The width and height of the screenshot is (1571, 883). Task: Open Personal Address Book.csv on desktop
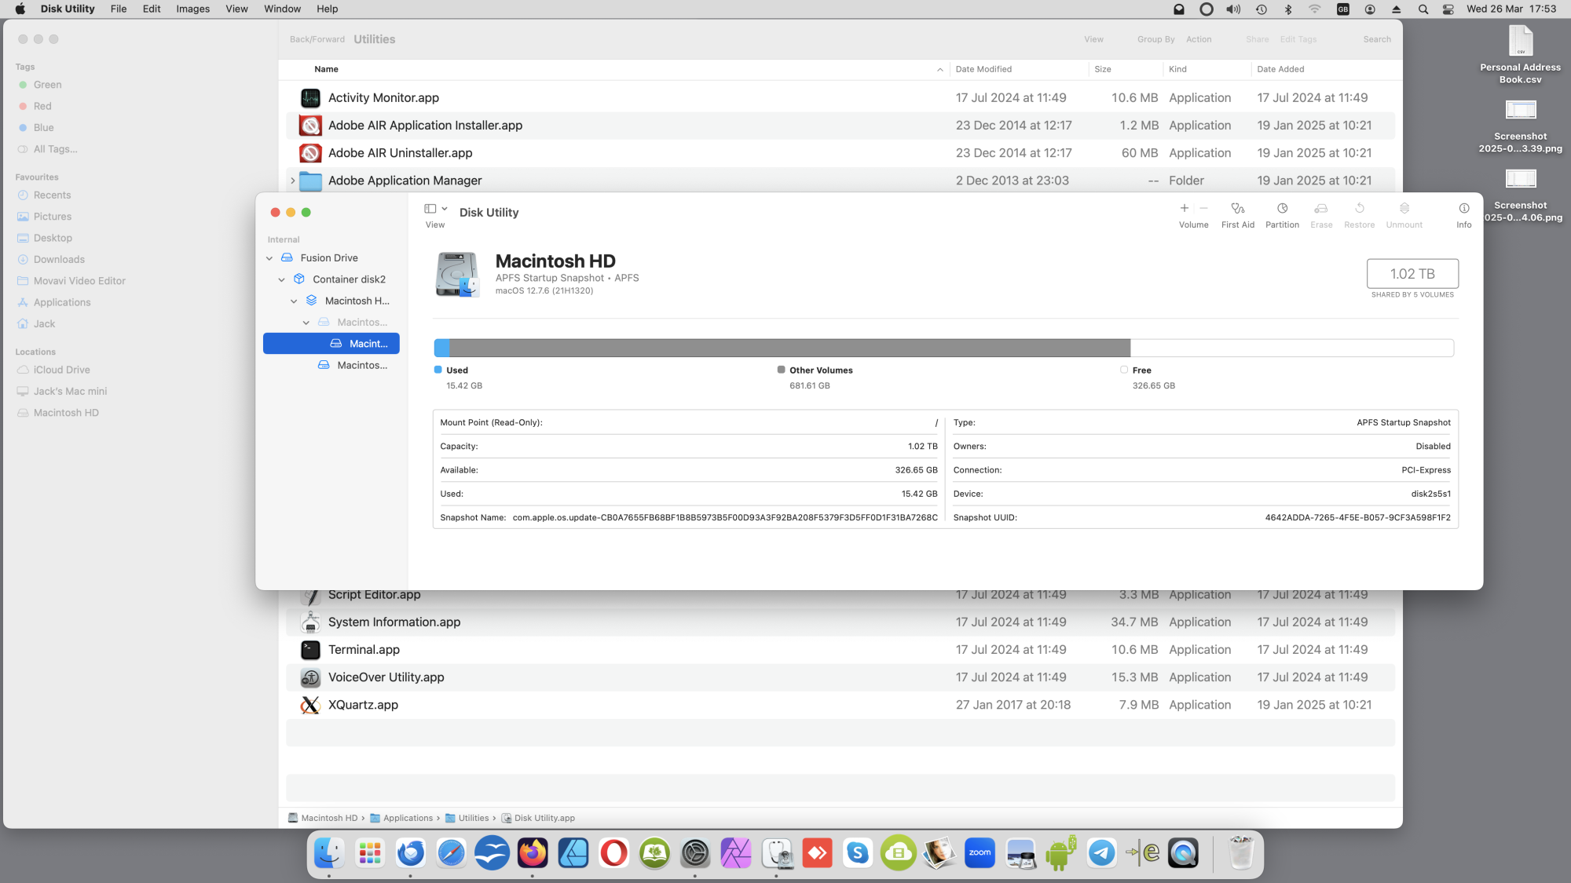1520,54
